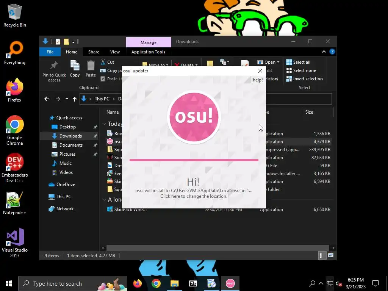Launch Visual Studio 2017 shortcut

tap(15, 243)
